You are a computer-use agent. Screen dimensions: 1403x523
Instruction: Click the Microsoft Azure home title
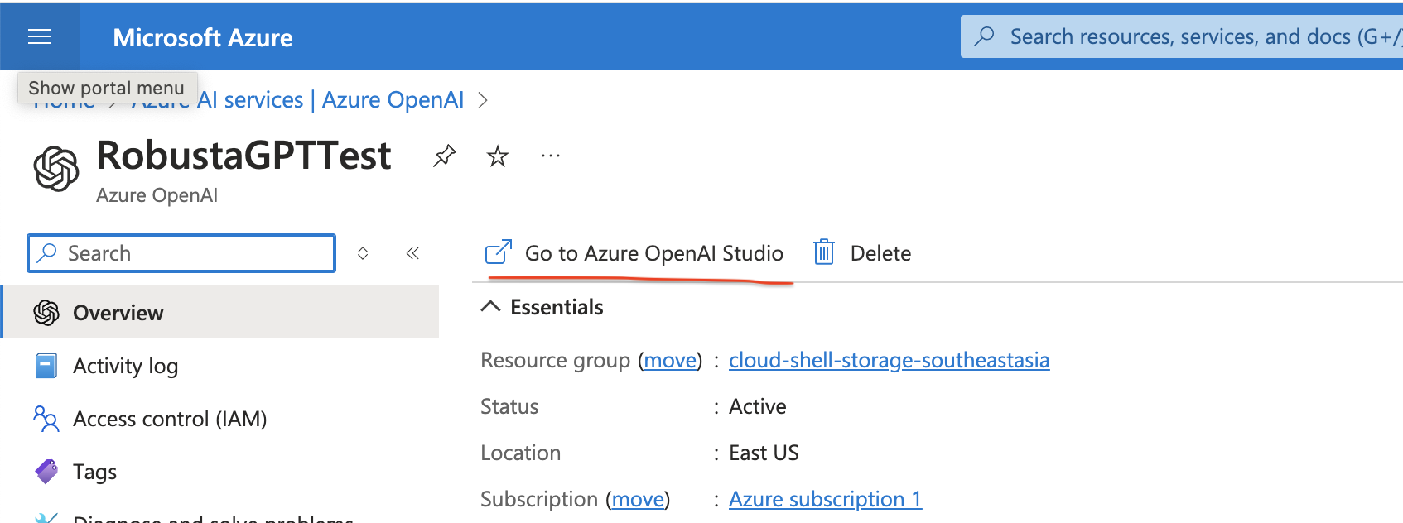click(x=203, y=37)
